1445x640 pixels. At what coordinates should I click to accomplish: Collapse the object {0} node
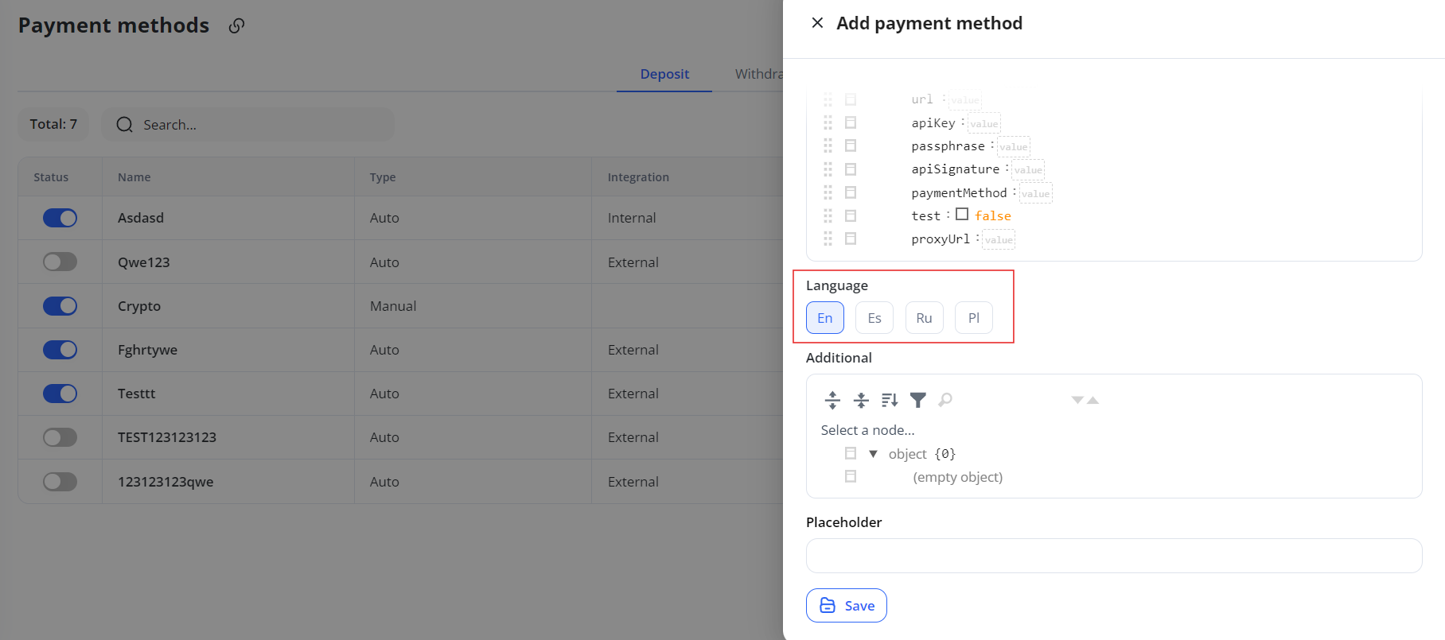(873, 454)
